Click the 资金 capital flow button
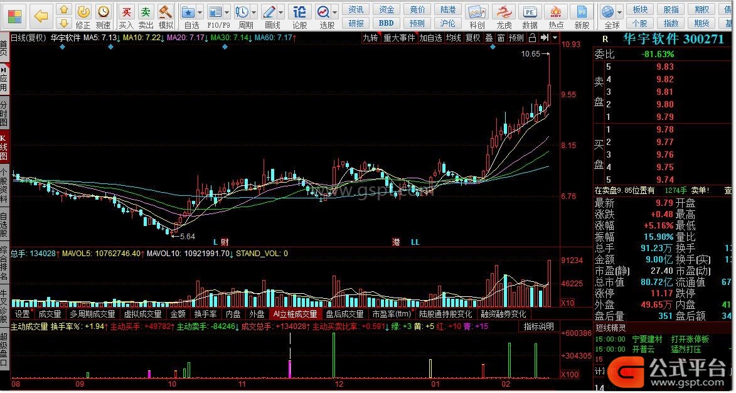This screenshot has height=393, width=736. click(x=387, y=9)
